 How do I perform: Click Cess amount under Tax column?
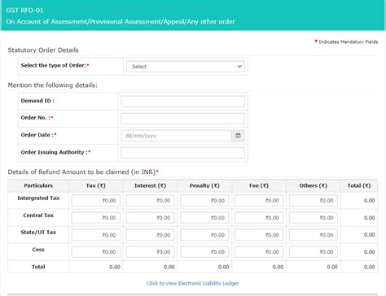[96, 252]
